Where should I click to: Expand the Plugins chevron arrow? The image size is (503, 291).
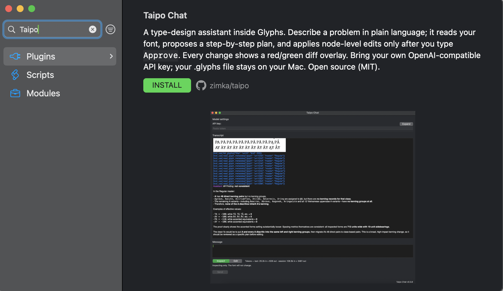point(111,56)
